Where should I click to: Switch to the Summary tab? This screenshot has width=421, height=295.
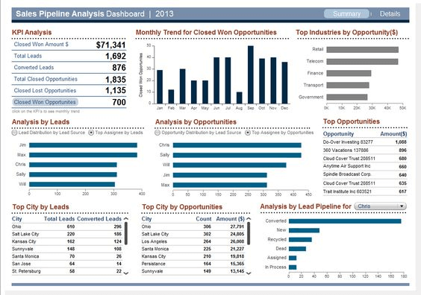click(x=346, y=13)
